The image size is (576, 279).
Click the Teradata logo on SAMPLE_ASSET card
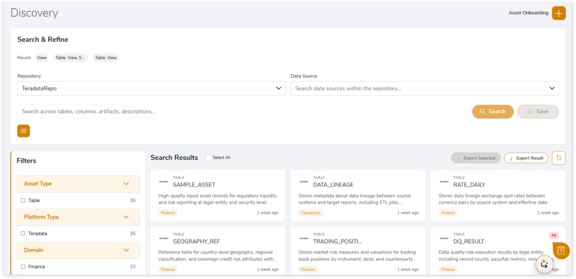pos(164,181)
